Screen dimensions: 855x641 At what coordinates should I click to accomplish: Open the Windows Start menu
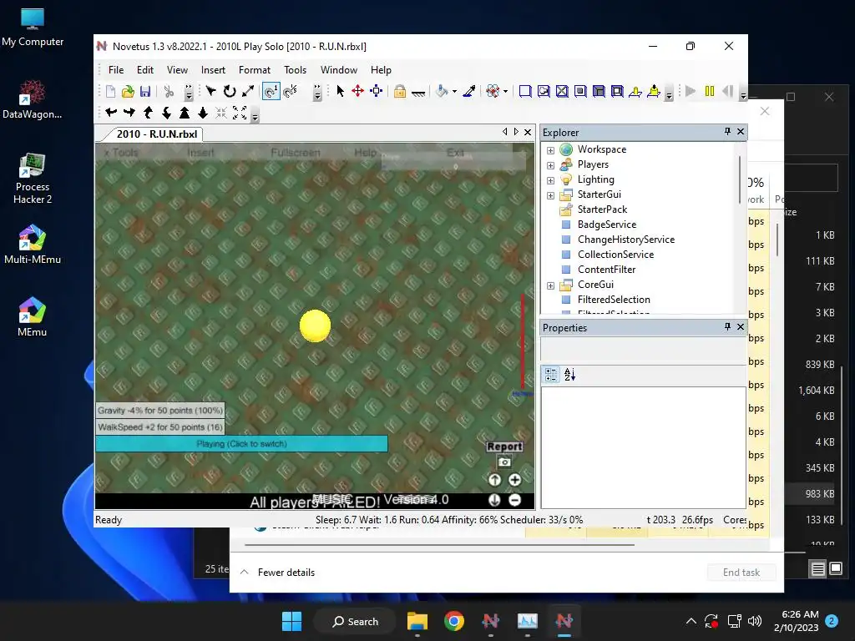291,621
